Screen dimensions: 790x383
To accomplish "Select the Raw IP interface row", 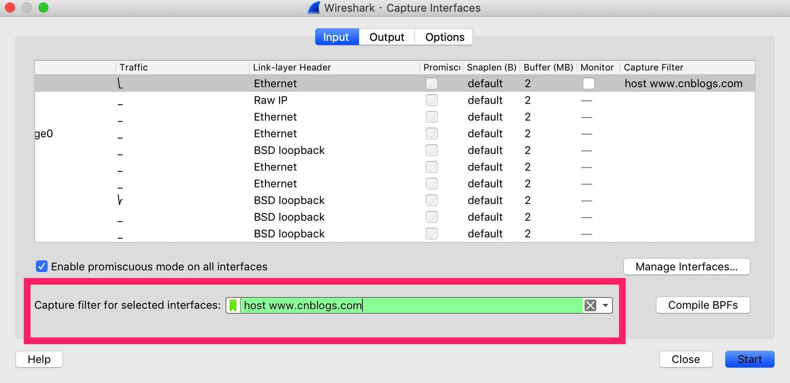I will (x=395, y=100).
